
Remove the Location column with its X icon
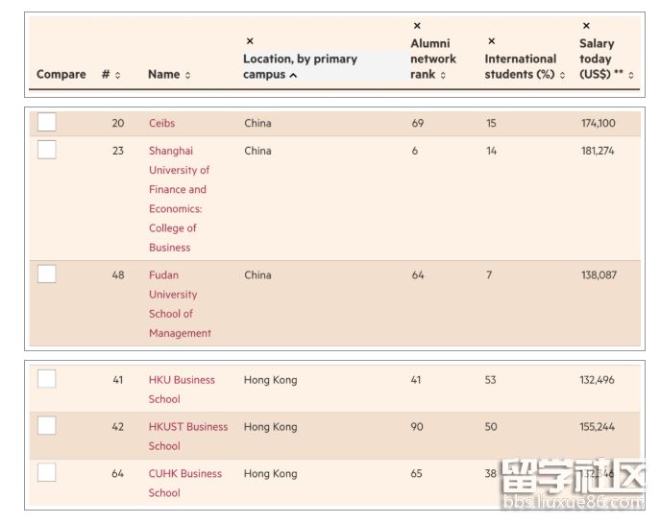point(250,41)
